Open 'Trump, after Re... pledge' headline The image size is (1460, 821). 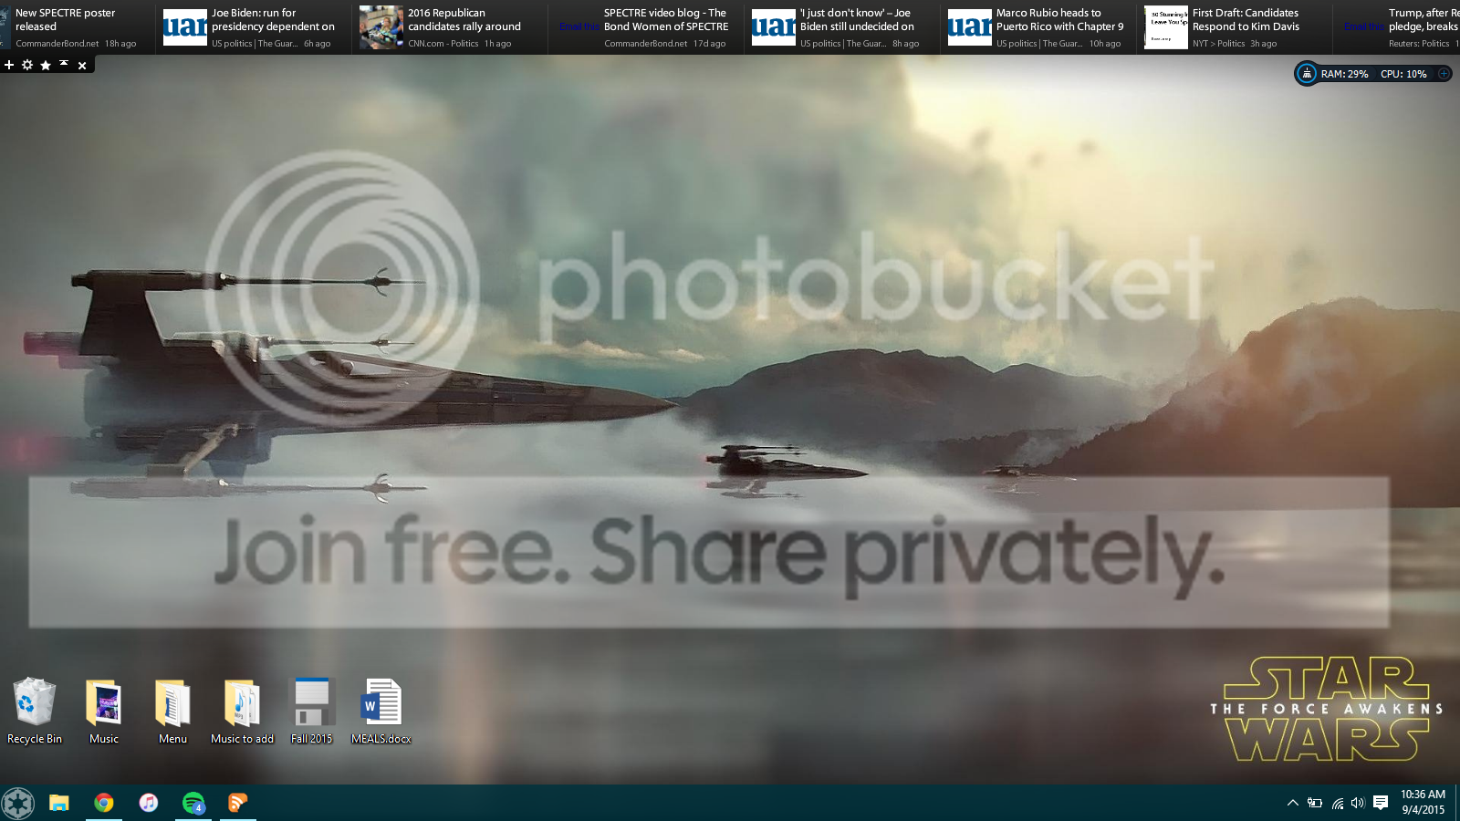(1423, 20)
